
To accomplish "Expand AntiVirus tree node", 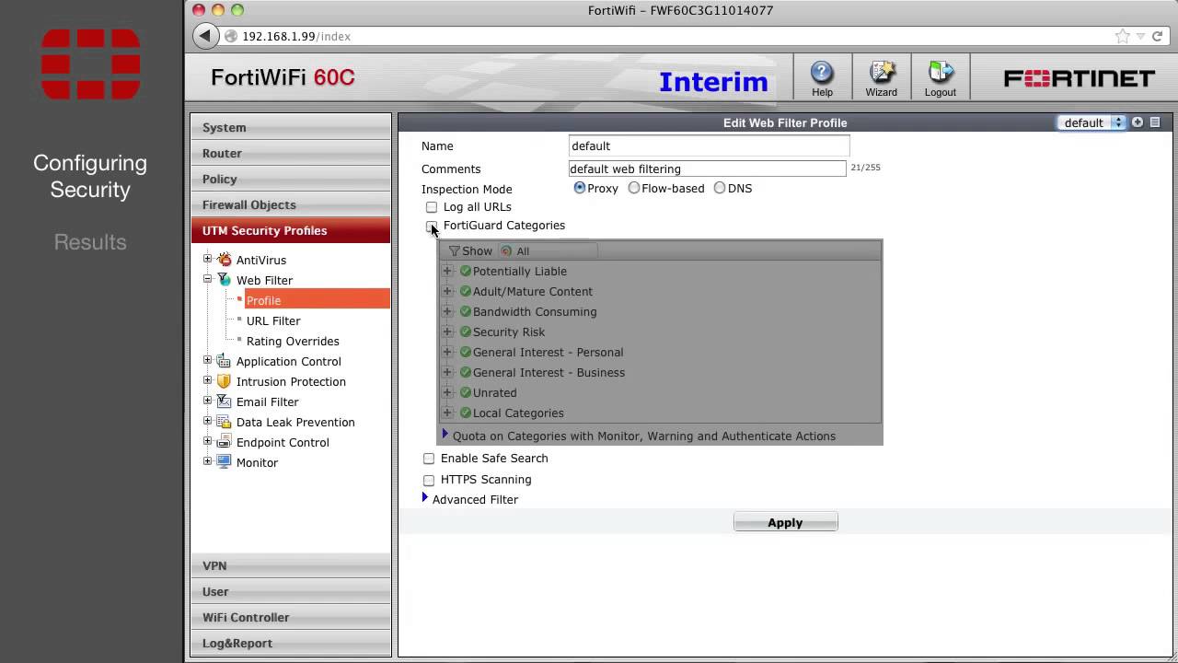I will pyautogui.click(x=208, y=259).
